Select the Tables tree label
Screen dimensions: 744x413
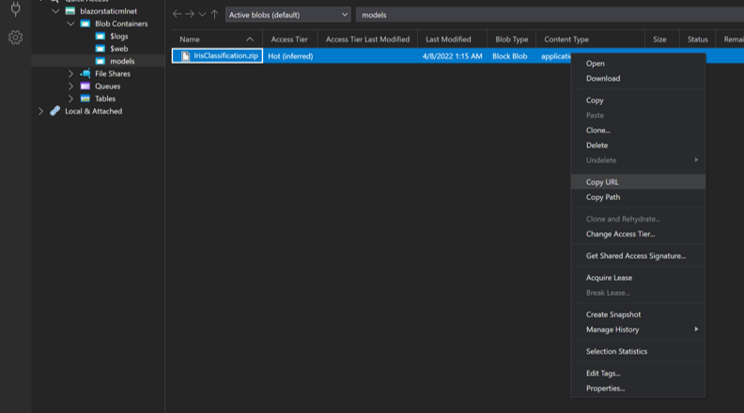105,99
